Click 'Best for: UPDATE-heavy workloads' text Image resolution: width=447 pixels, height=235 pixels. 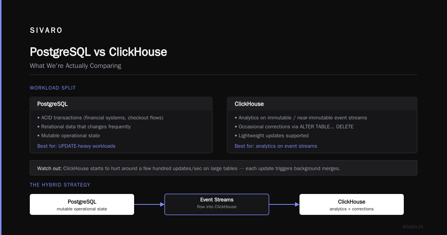pyautogui.click(x=76, y=146)
